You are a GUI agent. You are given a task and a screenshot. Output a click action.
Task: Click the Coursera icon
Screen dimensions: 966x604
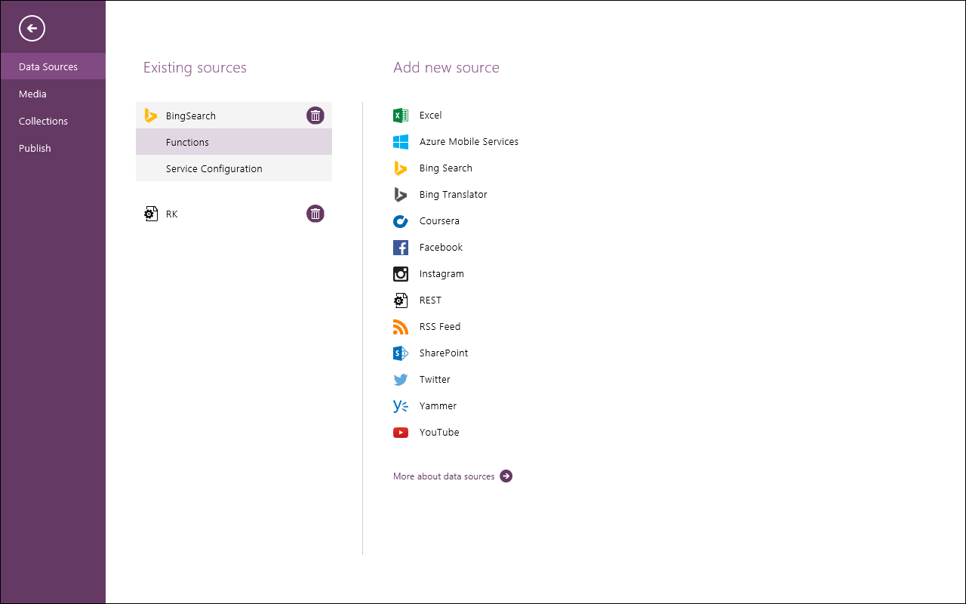(401, 221)
